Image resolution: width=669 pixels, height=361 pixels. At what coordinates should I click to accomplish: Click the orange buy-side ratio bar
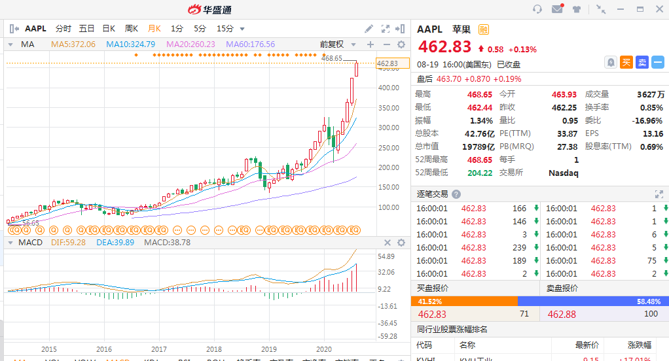(x=463, y=301)
